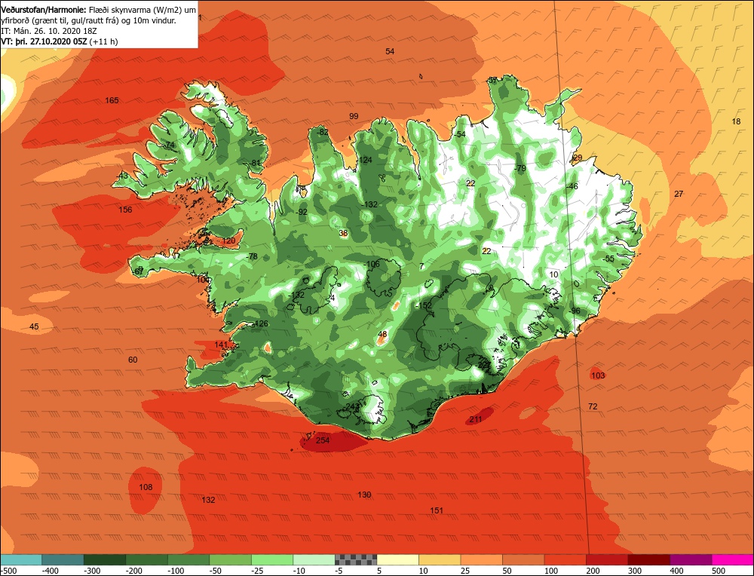The image size is (754, 576).
Task: Click the value -78 on the western land
Action: (x=252, y=257)
